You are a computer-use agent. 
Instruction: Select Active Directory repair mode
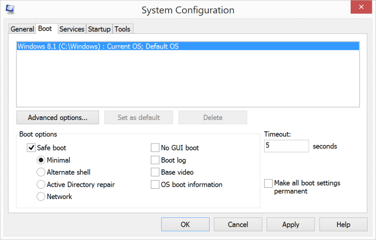point(41,184)
